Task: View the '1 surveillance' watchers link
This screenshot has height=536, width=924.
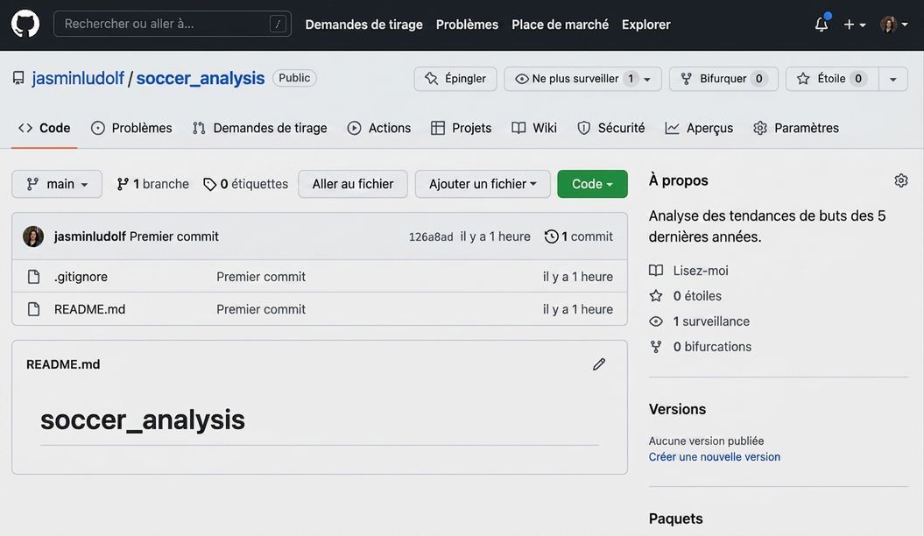Action: [711, 321]
